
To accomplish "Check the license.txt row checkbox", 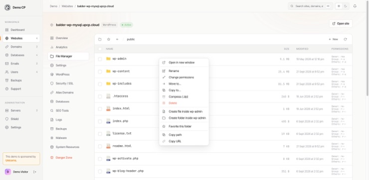I will 100,134.
